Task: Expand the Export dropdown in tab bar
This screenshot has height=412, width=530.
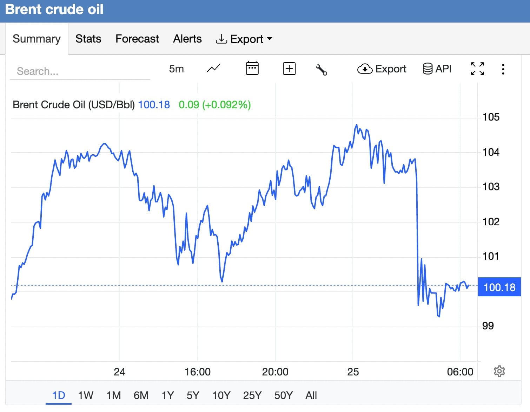Action: (x=244, y=39)
